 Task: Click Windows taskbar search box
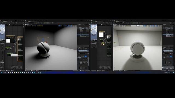(5, 73)
